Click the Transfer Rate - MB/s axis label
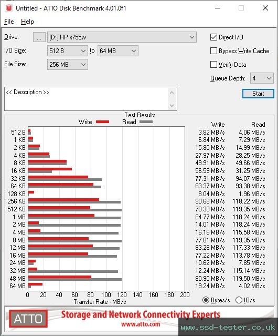Viewport: 278px width, 336px height. click(x=100, y=302)
